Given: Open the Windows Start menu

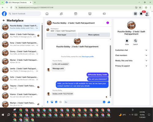Looking at the screenshot, I should pos(3,115).
